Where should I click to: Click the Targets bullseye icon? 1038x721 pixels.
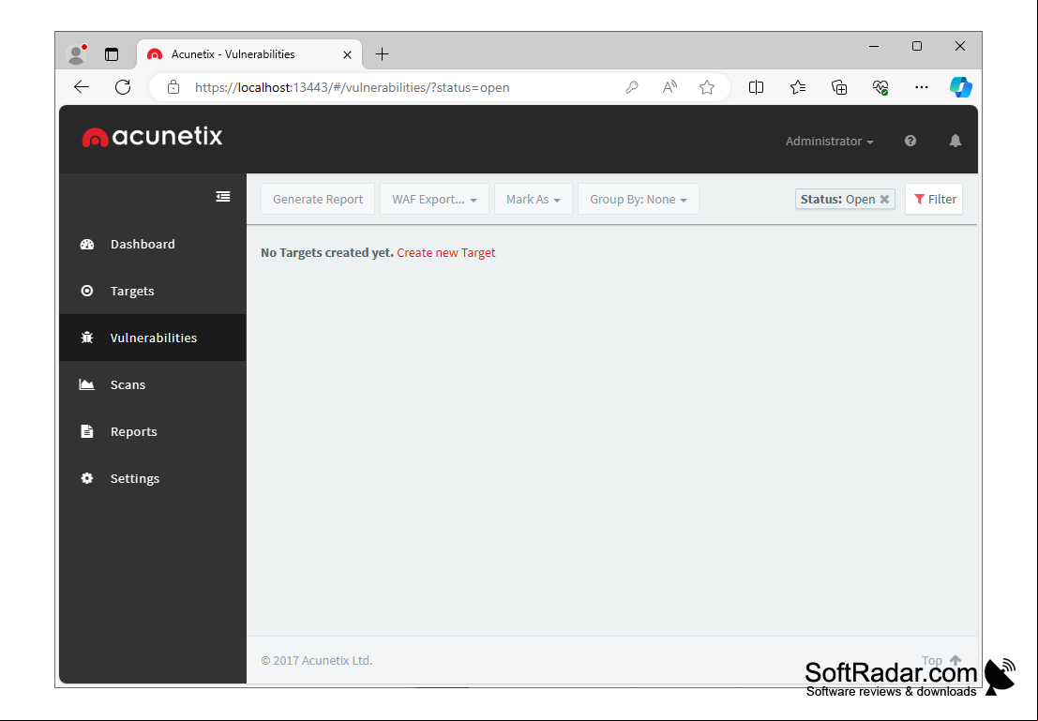click(86, 291)
